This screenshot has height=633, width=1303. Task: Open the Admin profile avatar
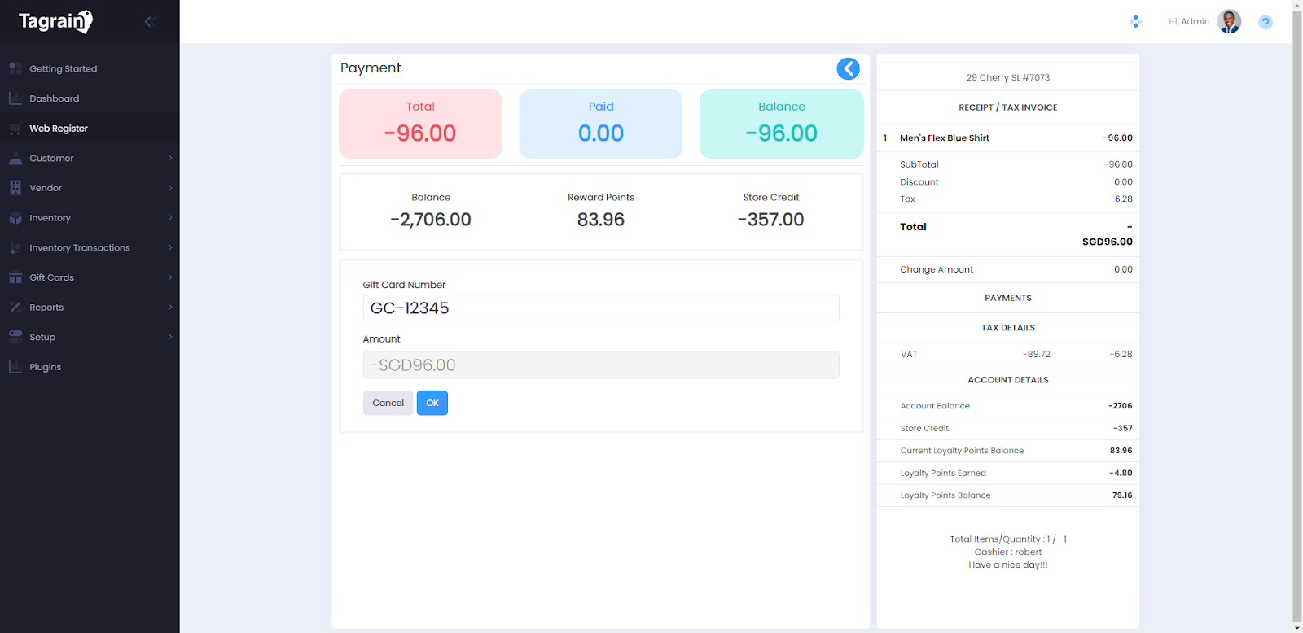[1229, 22]
